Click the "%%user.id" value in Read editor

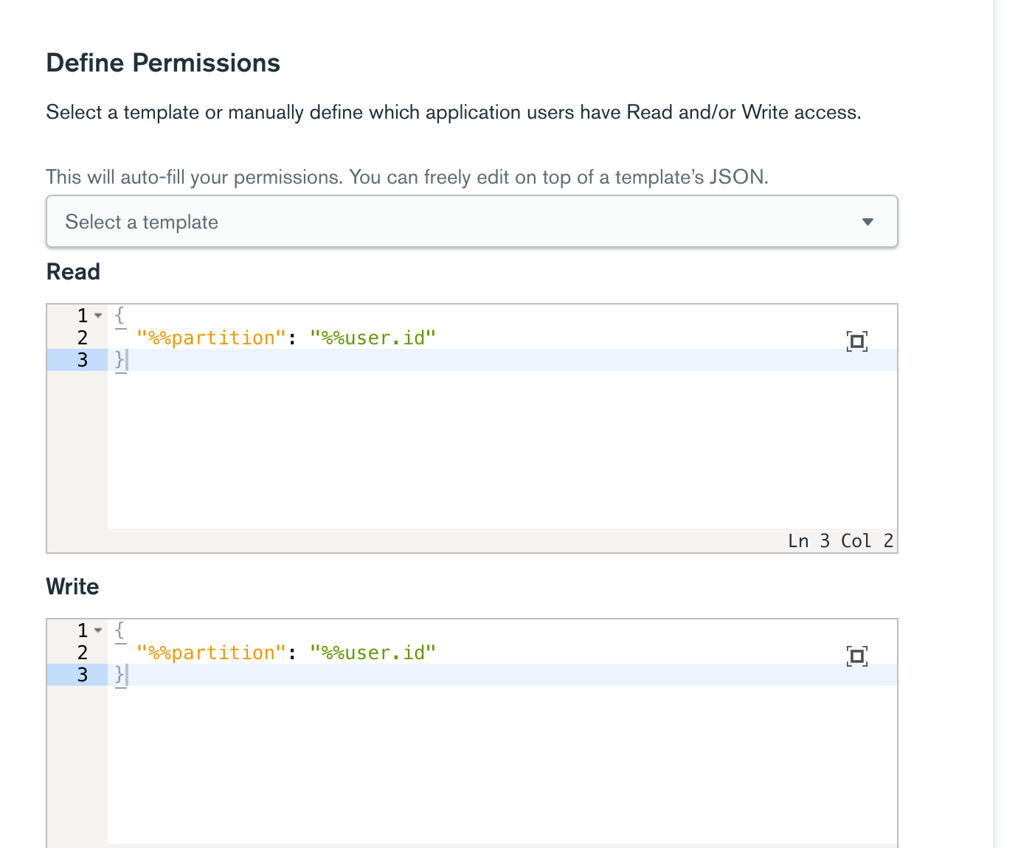coord(373,338)
